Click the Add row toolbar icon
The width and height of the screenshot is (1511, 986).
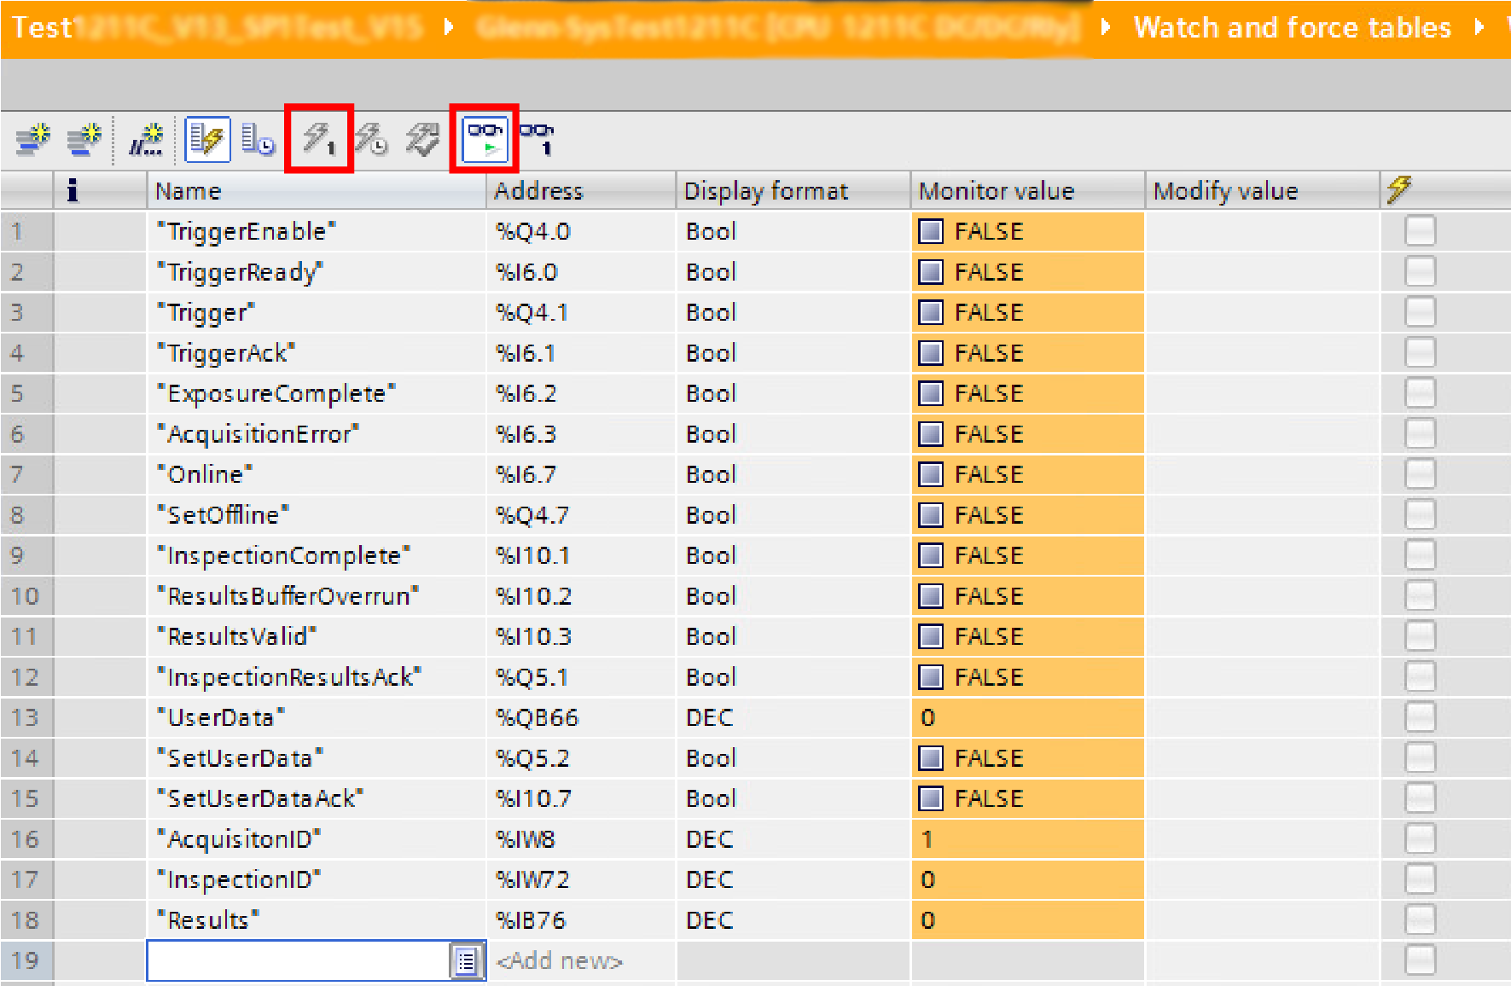point(84,139)
